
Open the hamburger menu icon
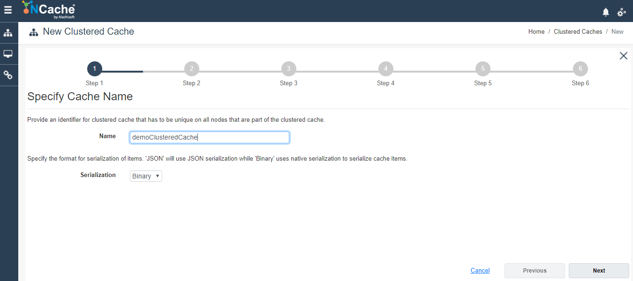(x=8, y=10)
